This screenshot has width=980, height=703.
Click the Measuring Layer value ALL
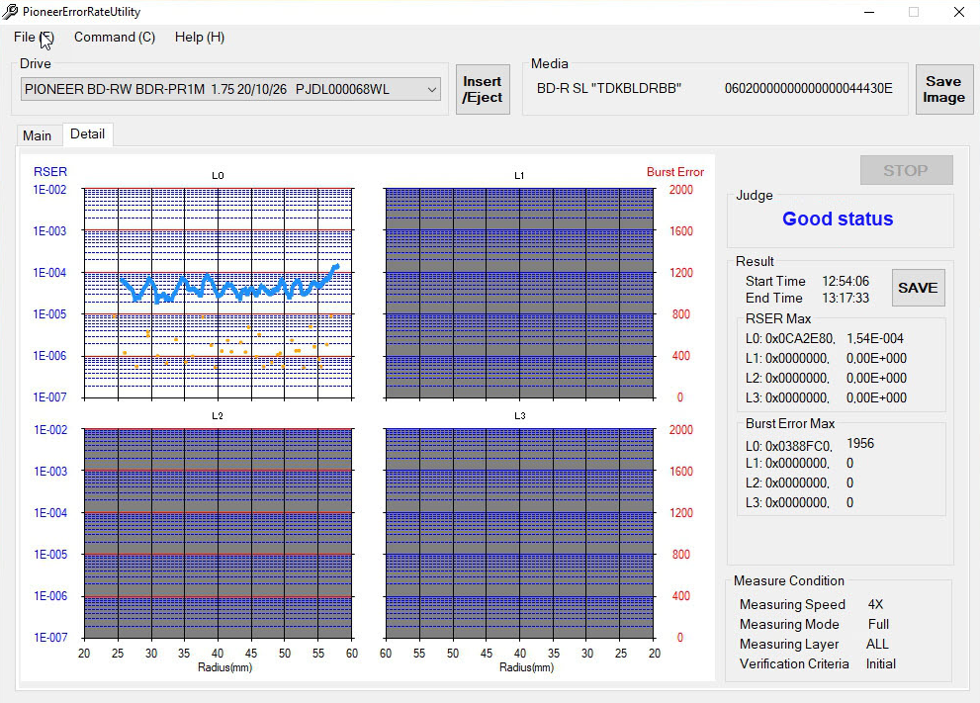point(877,645)
